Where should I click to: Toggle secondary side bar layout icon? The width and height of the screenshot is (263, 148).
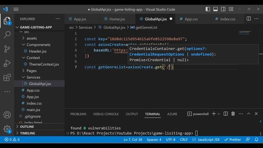(223, 9)
